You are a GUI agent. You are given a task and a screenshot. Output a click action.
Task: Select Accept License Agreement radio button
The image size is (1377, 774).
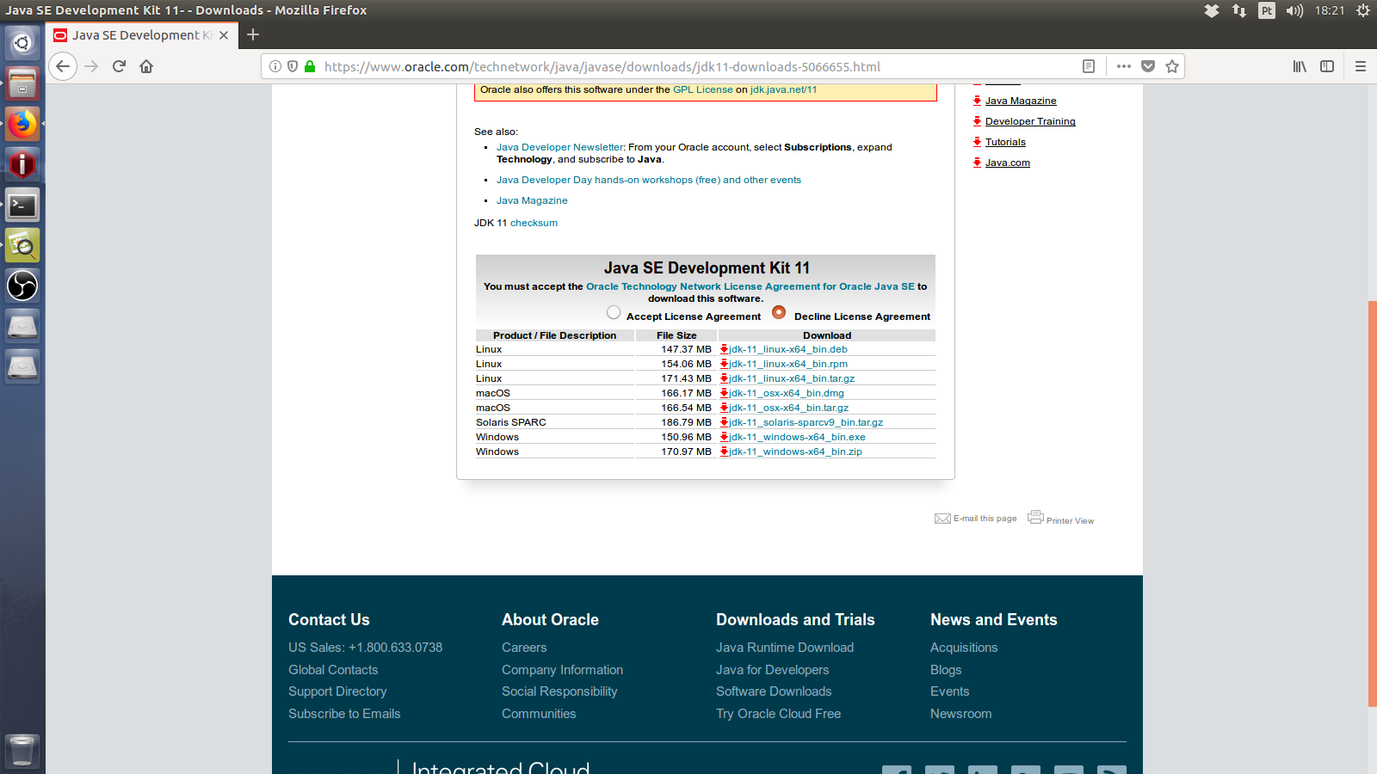point(614,313)
